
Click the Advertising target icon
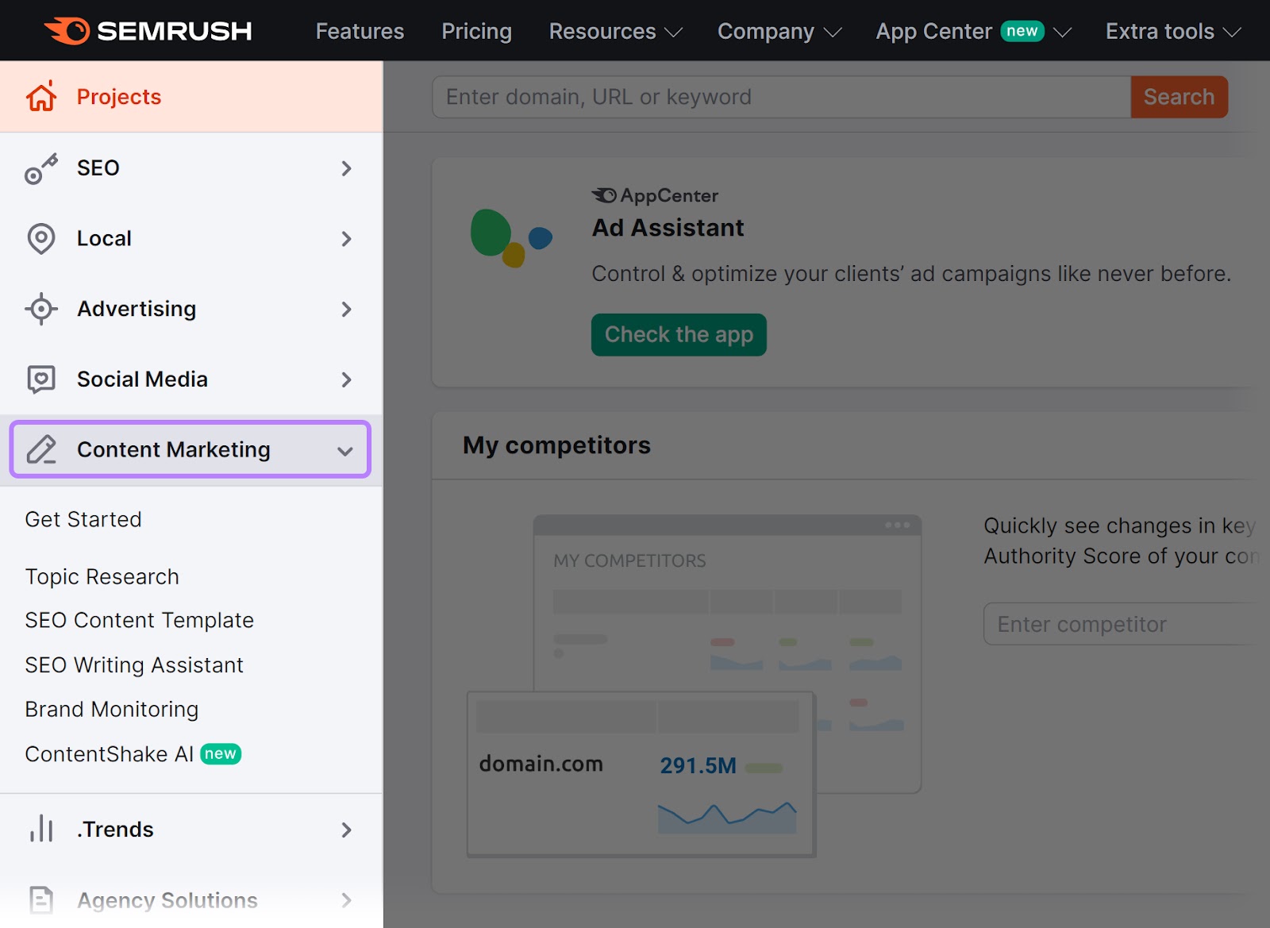tap(40, 309)
